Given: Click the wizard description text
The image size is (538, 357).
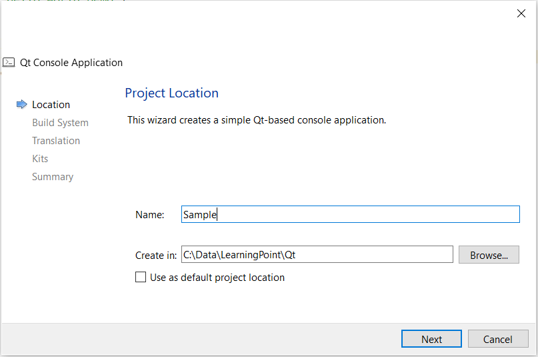Looking at the screenshot, I should [x=257, y=121].
